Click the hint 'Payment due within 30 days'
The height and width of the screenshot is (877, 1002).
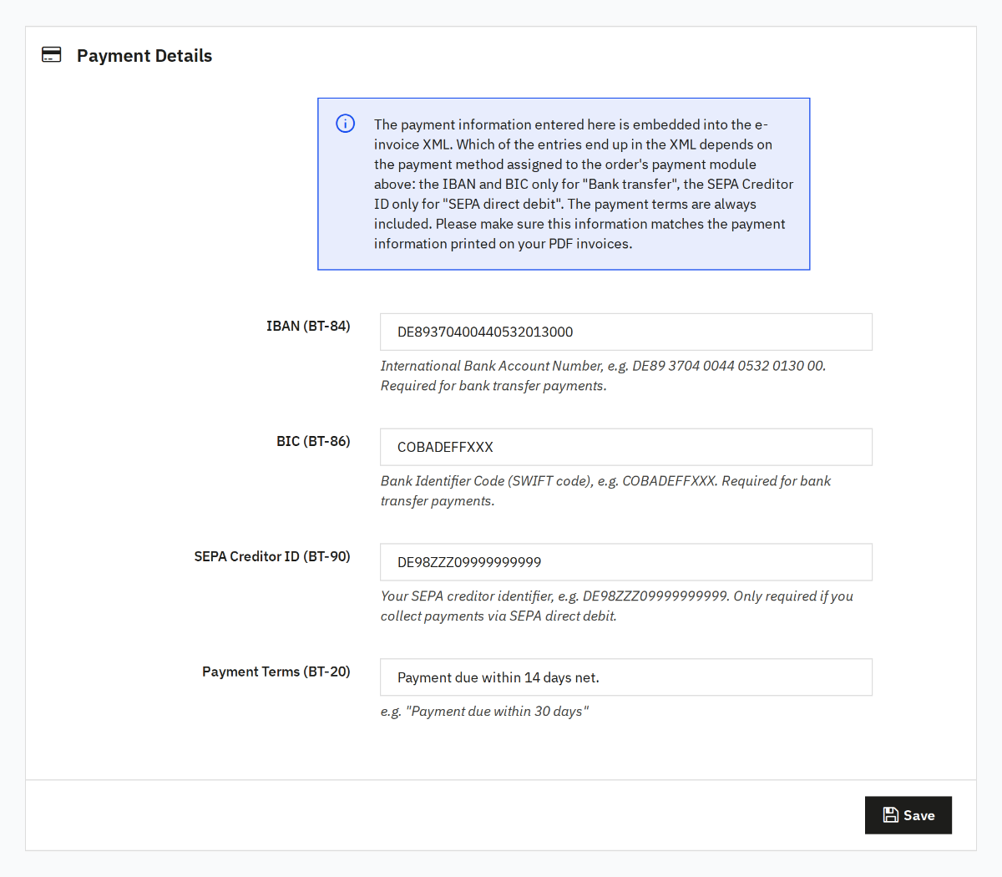[484, 712]
